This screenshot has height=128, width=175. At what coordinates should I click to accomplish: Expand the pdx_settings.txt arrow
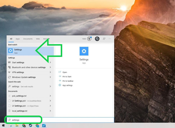[50, 96]
